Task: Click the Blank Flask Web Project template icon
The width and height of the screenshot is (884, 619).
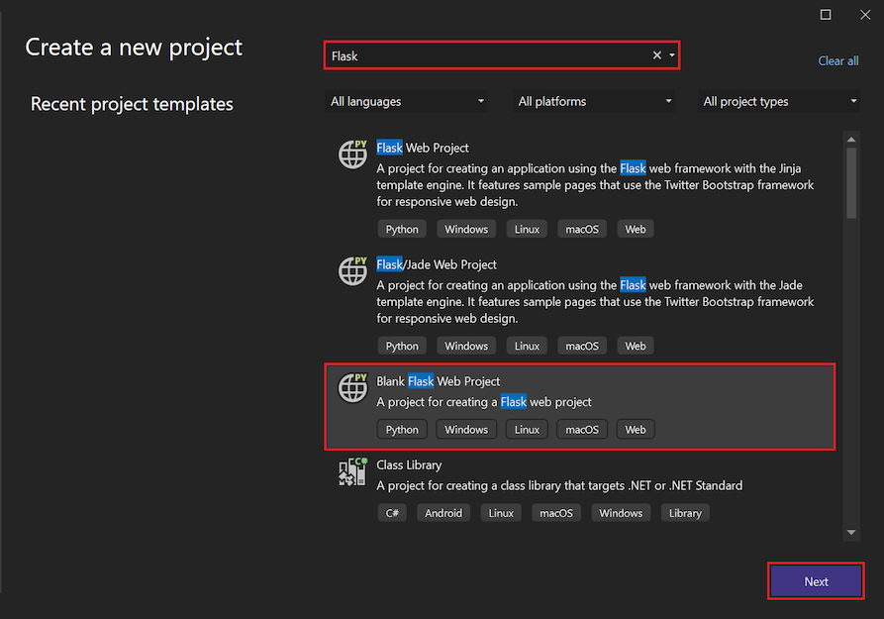Action: pos(352,388)
